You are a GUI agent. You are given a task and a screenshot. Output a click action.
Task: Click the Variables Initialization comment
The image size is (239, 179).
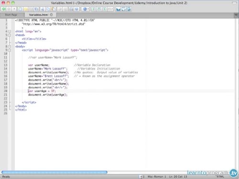tap(98, 69)
